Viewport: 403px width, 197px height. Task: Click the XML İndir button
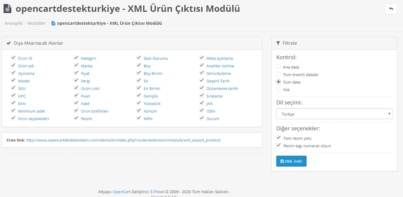pos(291,161)
